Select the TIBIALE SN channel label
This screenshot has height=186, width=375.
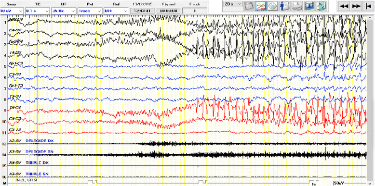point(37,174)
